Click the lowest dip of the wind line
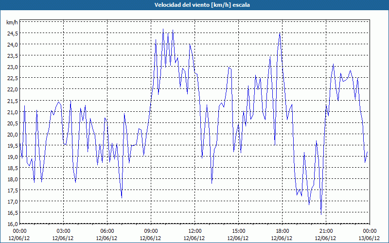The height and width of the screenshot is (243, 389). tap(321, 214)
